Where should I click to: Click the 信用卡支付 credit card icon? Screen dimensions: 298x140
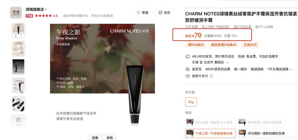(188, 76)
